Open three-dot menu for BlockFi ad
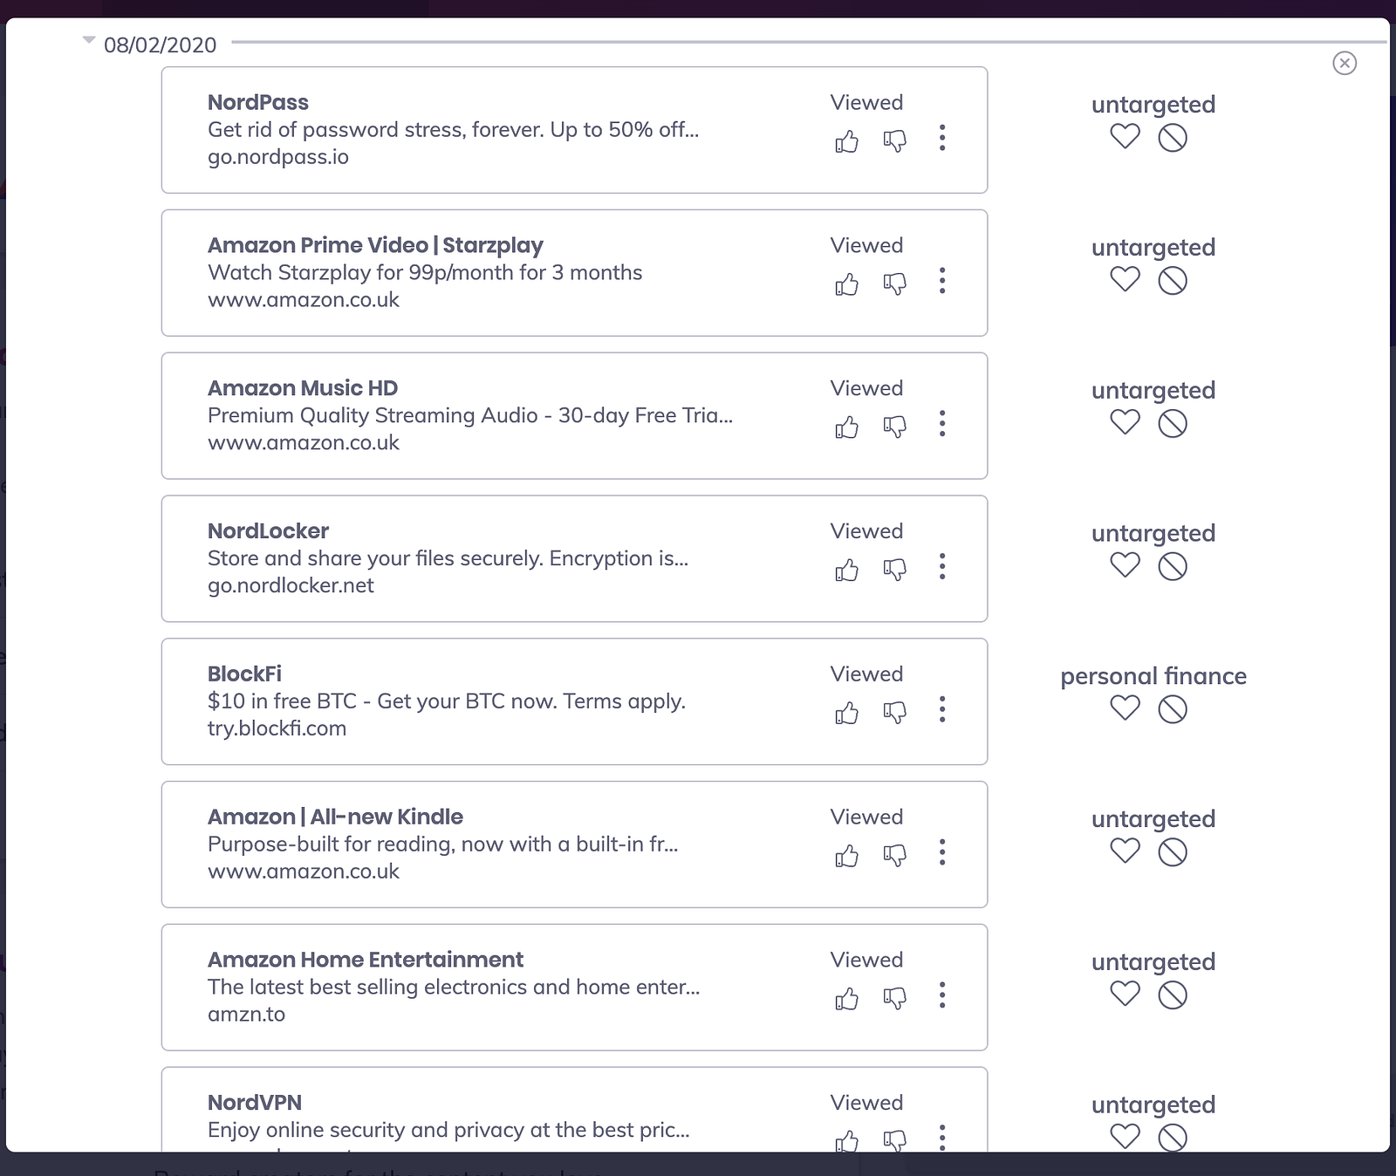The width and height of the screenshot is (1396, 1176). (x=942, y=709)
